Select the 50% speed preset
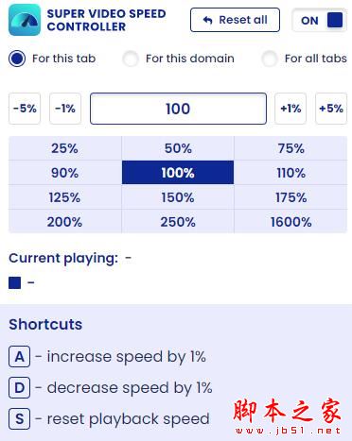 click(178, 148)
